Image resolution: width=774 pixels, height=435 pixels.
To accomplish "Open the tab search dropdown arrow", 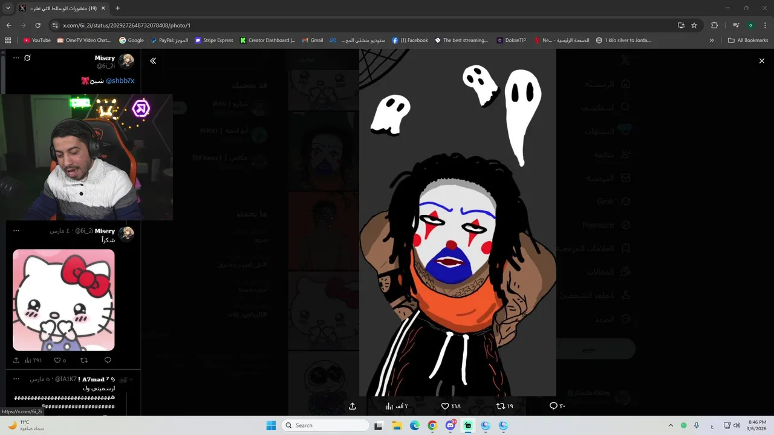I will tap(8, 8).
